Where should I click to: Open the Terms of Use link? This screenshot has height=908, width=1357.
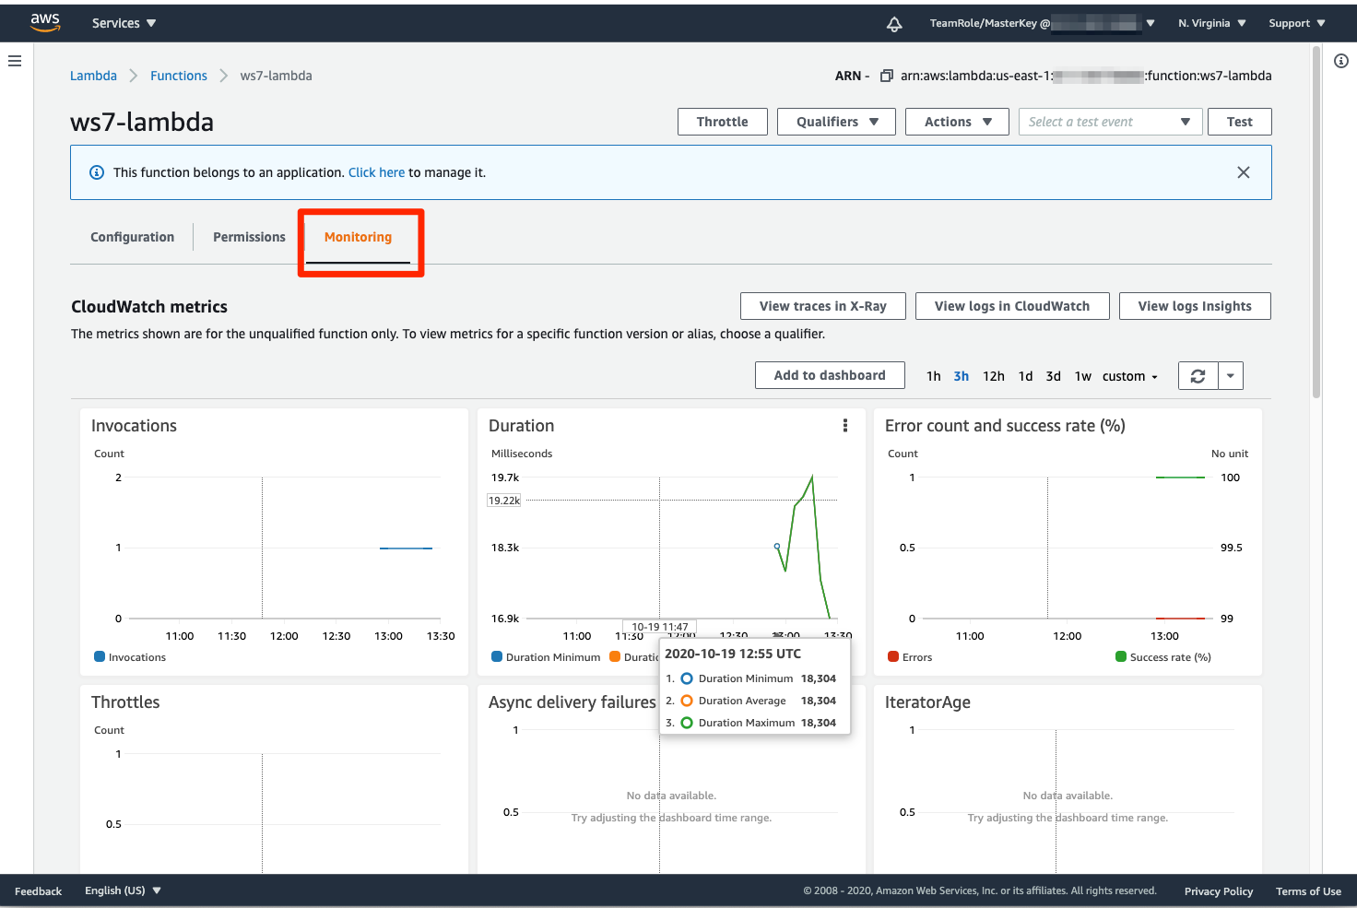[x=1308, y=891]
